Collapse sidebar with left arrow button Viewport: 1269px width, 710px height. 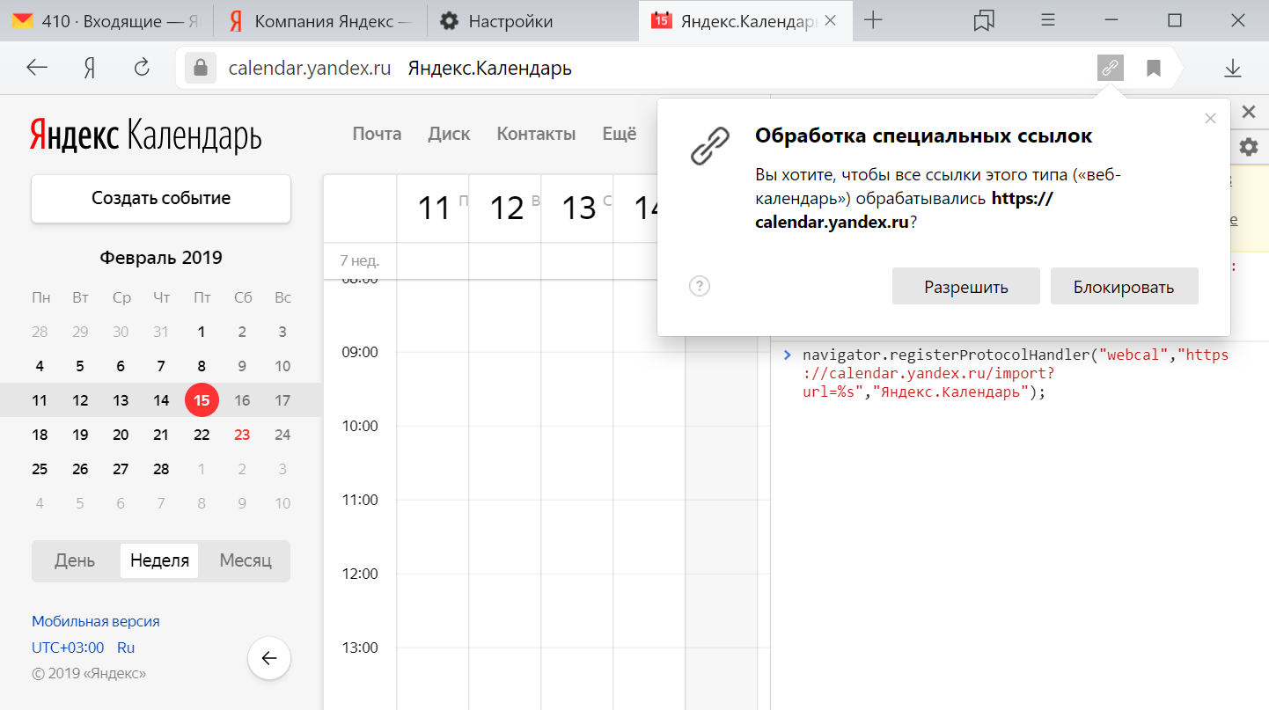click(x=269, y=658)
